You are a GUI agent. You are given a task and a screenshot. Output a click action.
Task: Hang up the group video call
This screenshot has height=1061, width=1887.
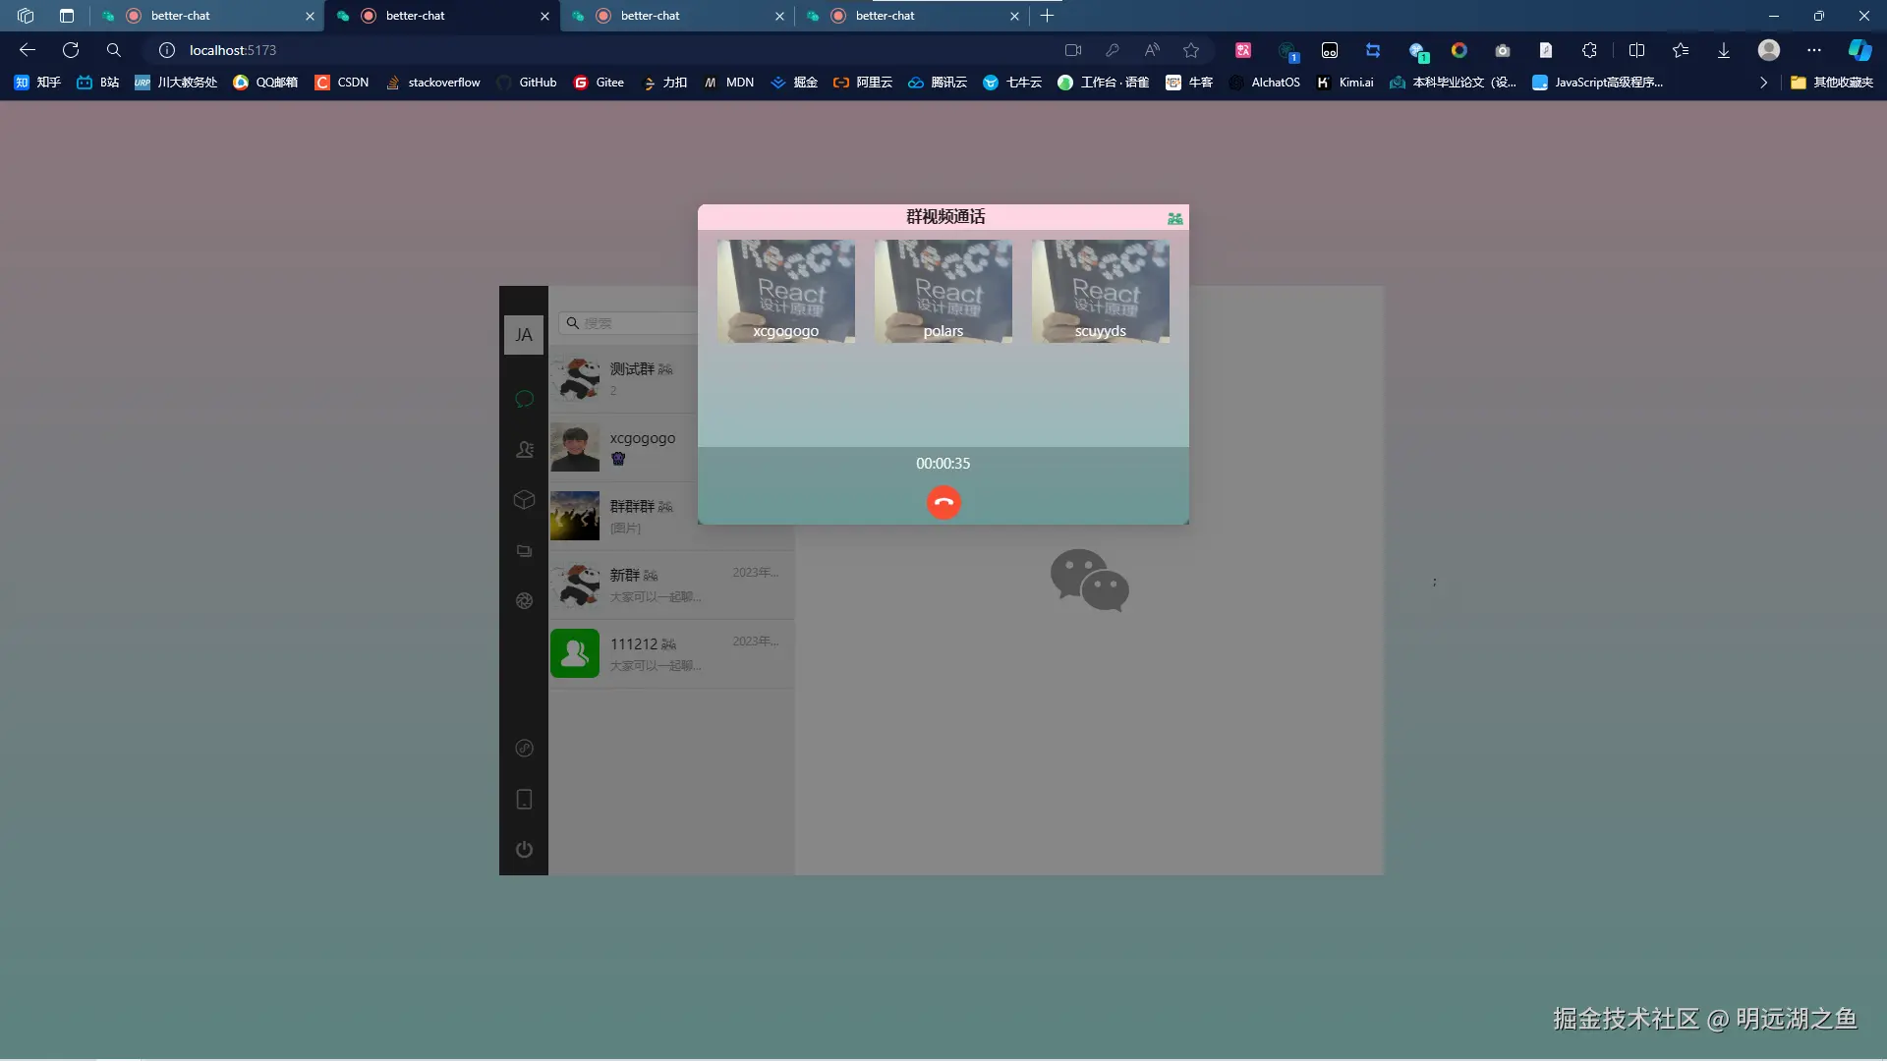coord(943,502)
